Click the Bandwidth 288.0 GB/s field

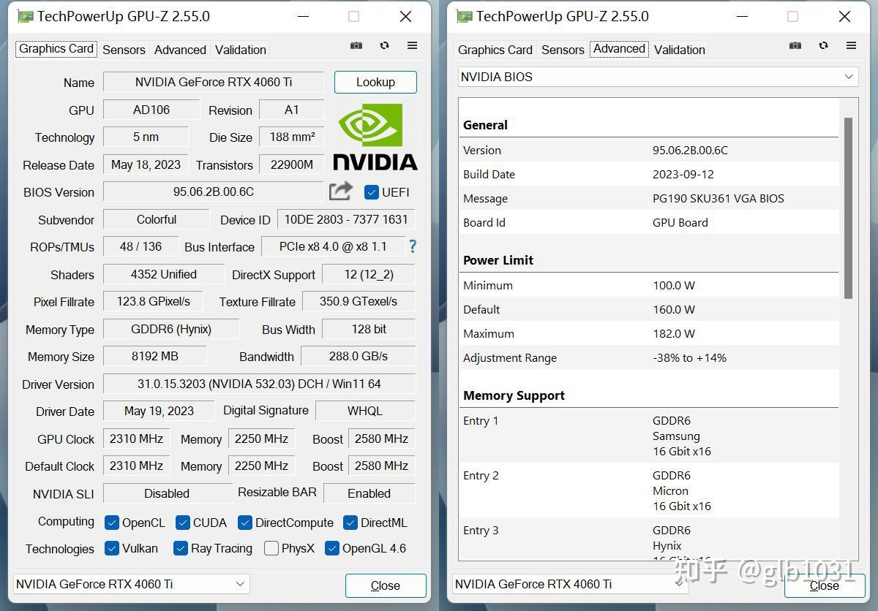coord(359,356)
